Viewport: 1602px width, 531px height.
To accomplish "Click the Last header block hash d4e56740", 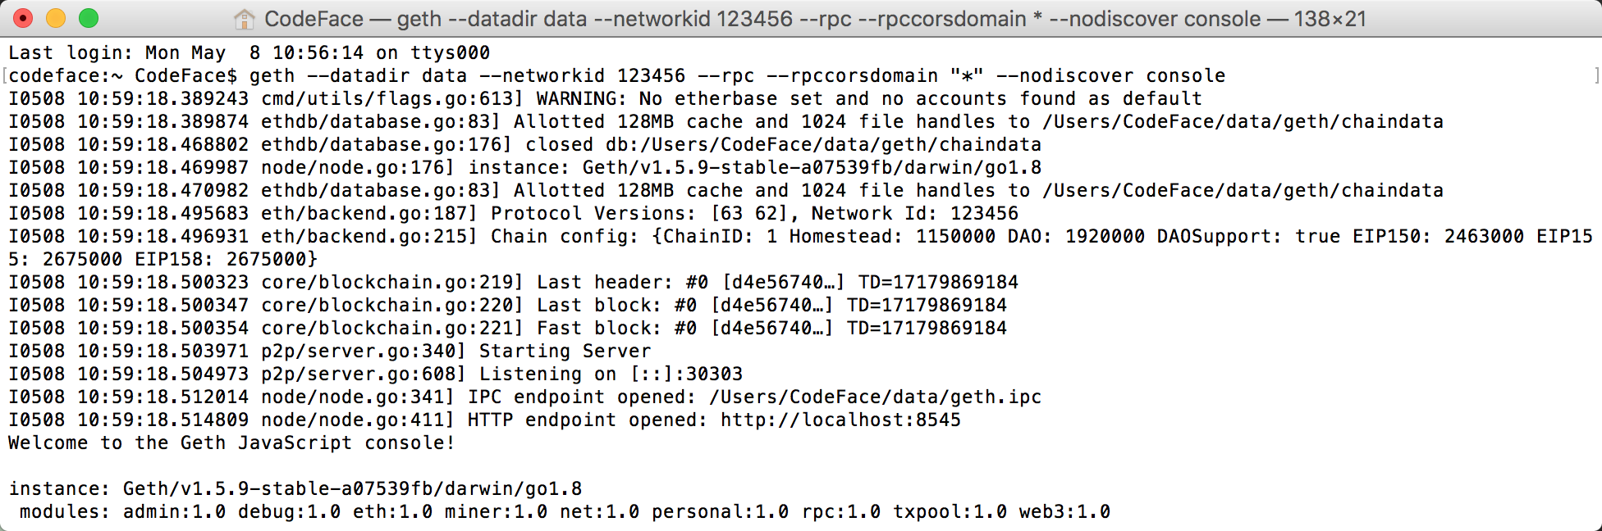I will (x=783, y=283).
